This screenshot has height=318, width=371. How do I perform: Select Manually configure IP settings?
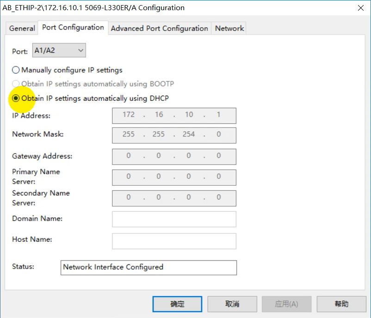tap(68, 70)
